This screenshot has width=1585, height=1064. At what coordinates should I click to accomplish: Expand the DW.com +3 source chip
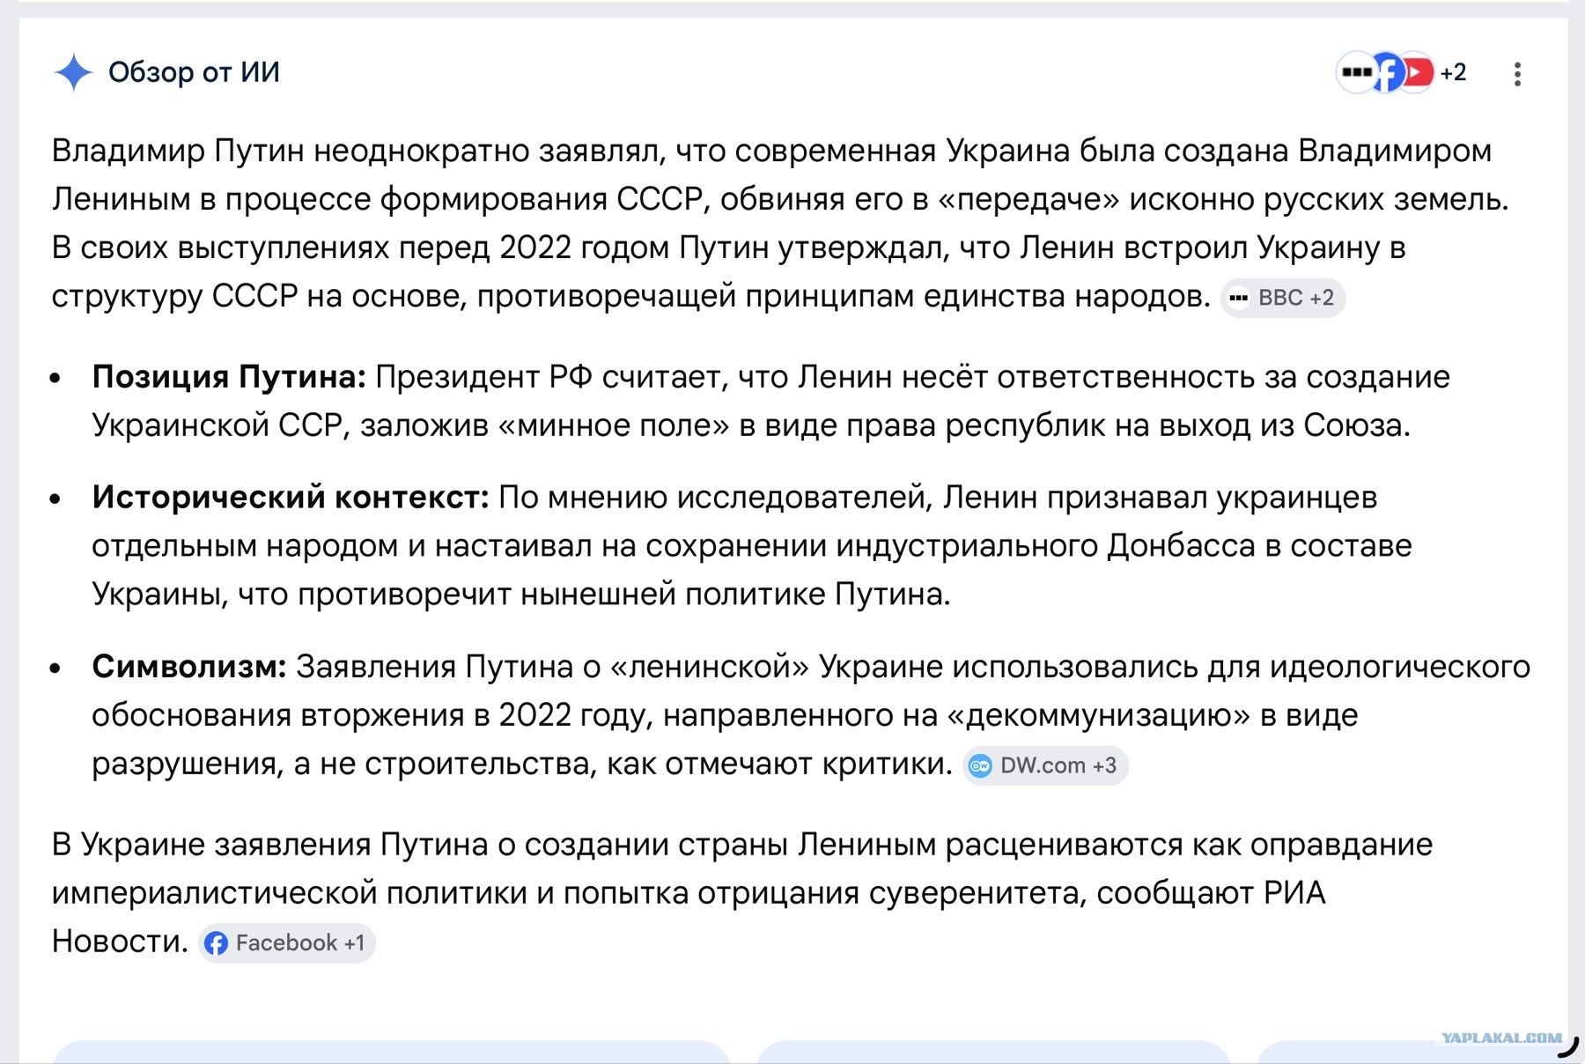pos(1045,765)
